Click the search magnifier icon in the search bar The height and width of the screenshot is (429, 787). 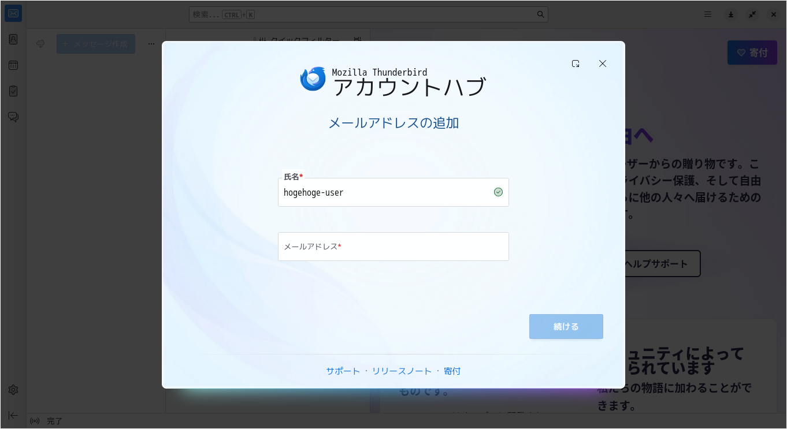click(540, 14)
